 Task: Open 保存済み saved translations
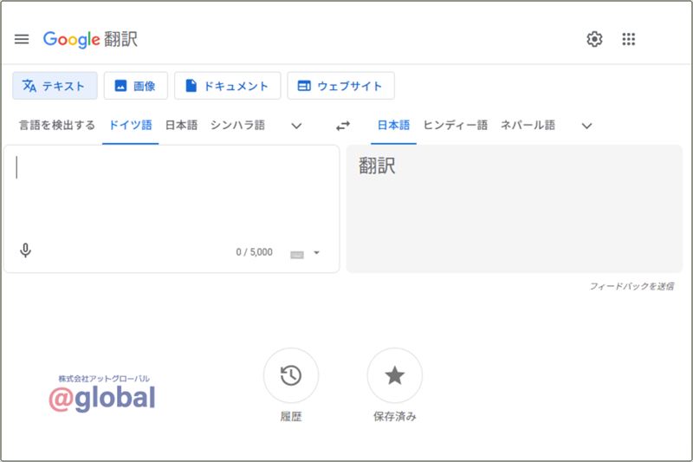point(395,376)
